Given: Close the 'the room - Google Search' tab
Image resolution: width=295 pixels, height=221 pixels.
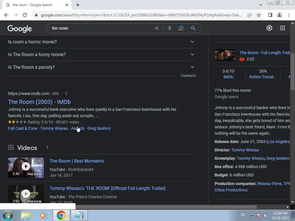Looking at the screenshot, I should tap(67, 5).
